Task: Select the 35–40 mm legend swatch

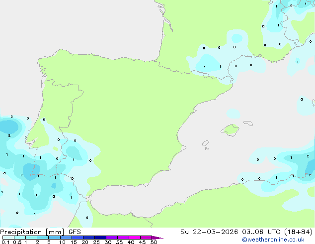Action: click(123, 238)
